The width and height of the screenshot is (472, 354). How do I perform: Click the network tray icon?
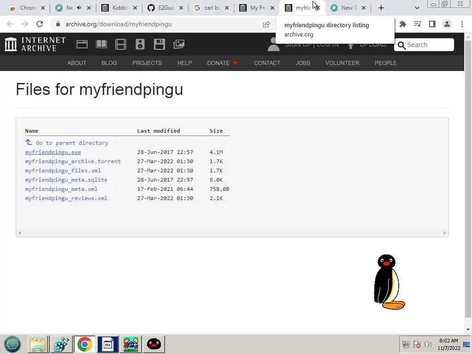click(x=406, y=344)
